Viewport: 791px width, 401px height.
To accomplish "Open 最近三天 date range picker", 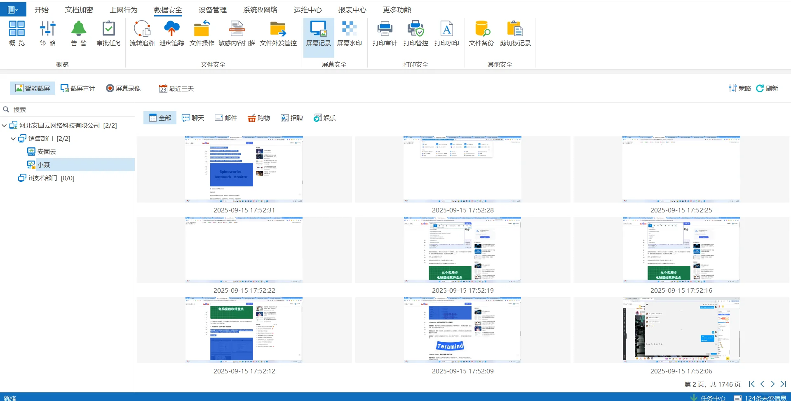I will 176,89.
